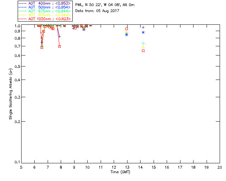Click the green AOT 675nm <0.944> legend entry
The height and width of the screenshot is (181, 226).
coord(44,11)
